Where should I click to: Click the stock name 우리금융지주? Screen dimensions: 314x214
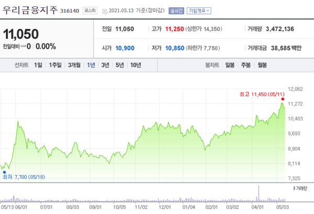30,10
